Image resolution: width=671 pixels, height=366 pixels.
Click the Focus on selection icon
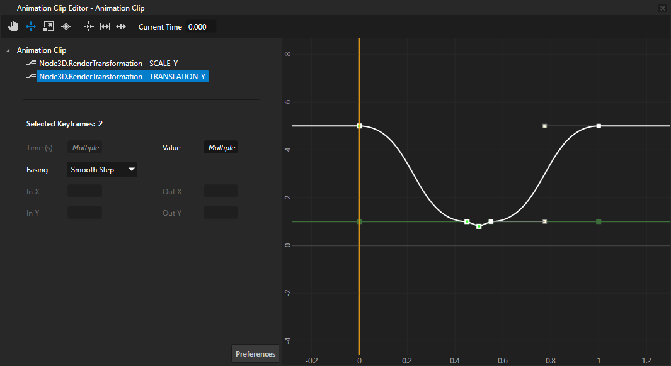pyautogui.click(x=88, y=26)
